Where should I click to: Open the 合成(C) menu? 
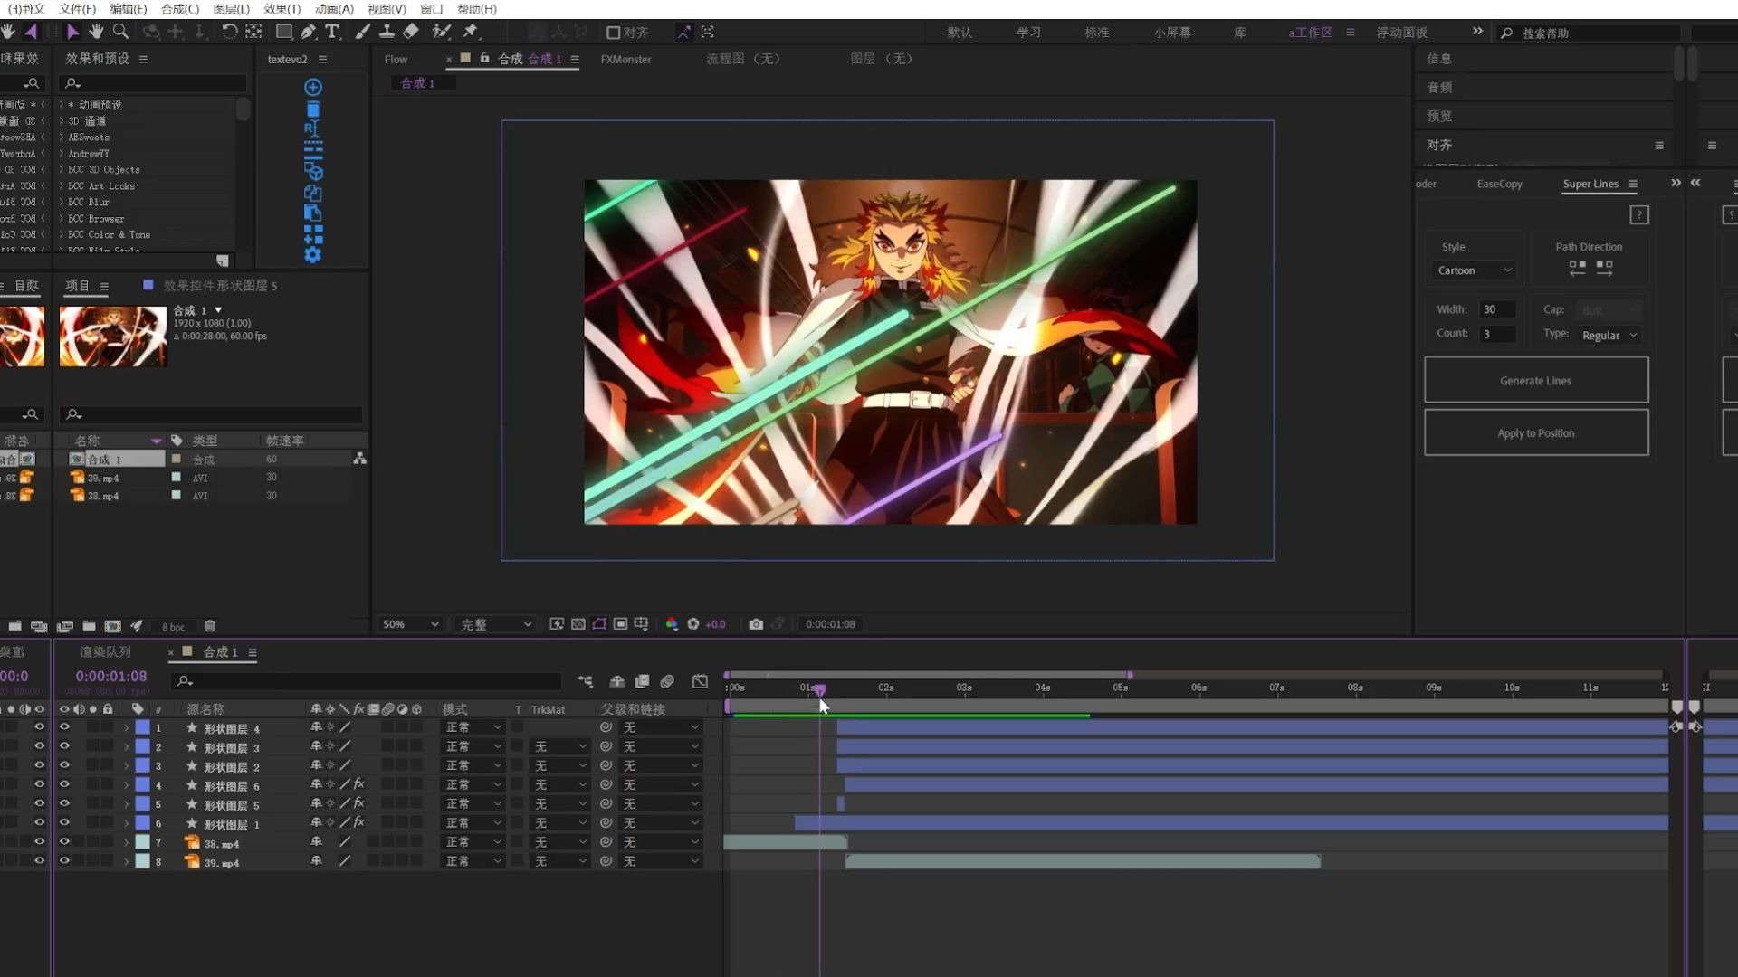(179, 9)
